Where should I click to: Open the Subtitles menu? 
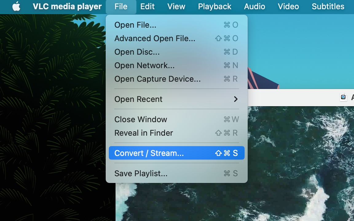[328, 6]
